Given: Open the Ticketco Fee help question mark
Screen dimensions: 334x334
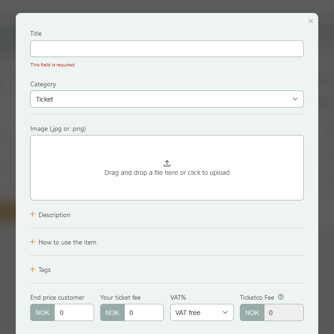Looking at the screenshot, I should point(281,297).
